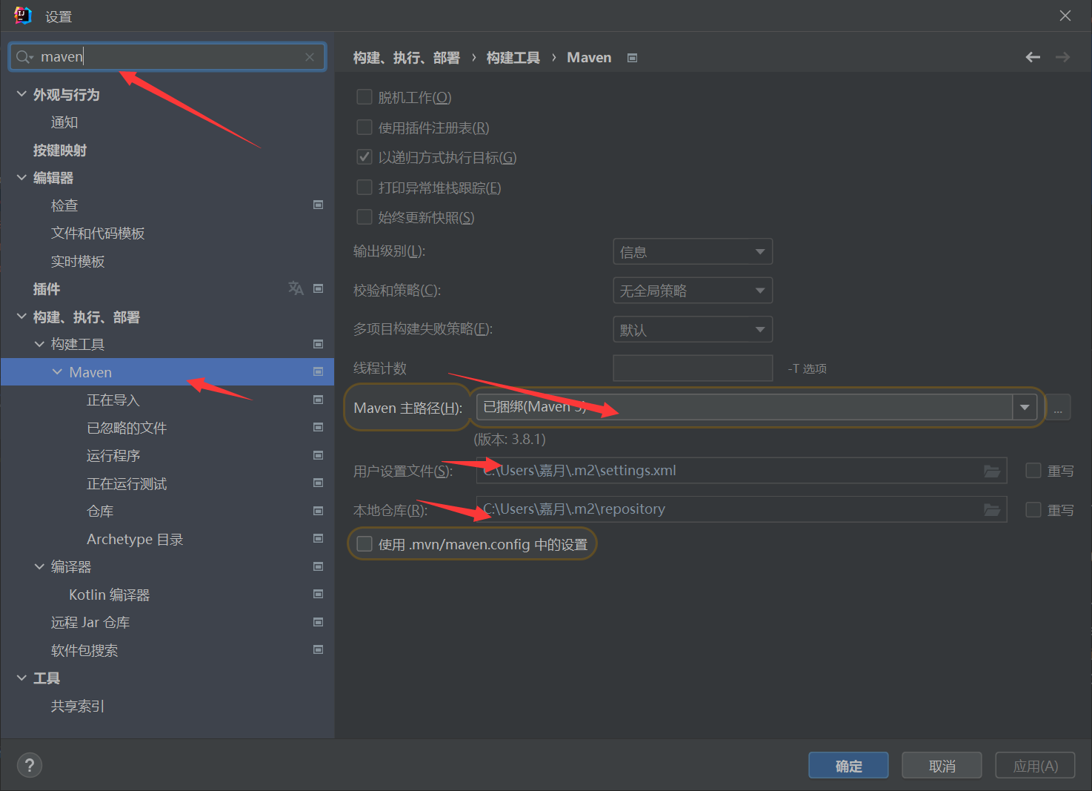Close the 设置 dialog window
The image size is (1092, 791).
click(1065, 16)
